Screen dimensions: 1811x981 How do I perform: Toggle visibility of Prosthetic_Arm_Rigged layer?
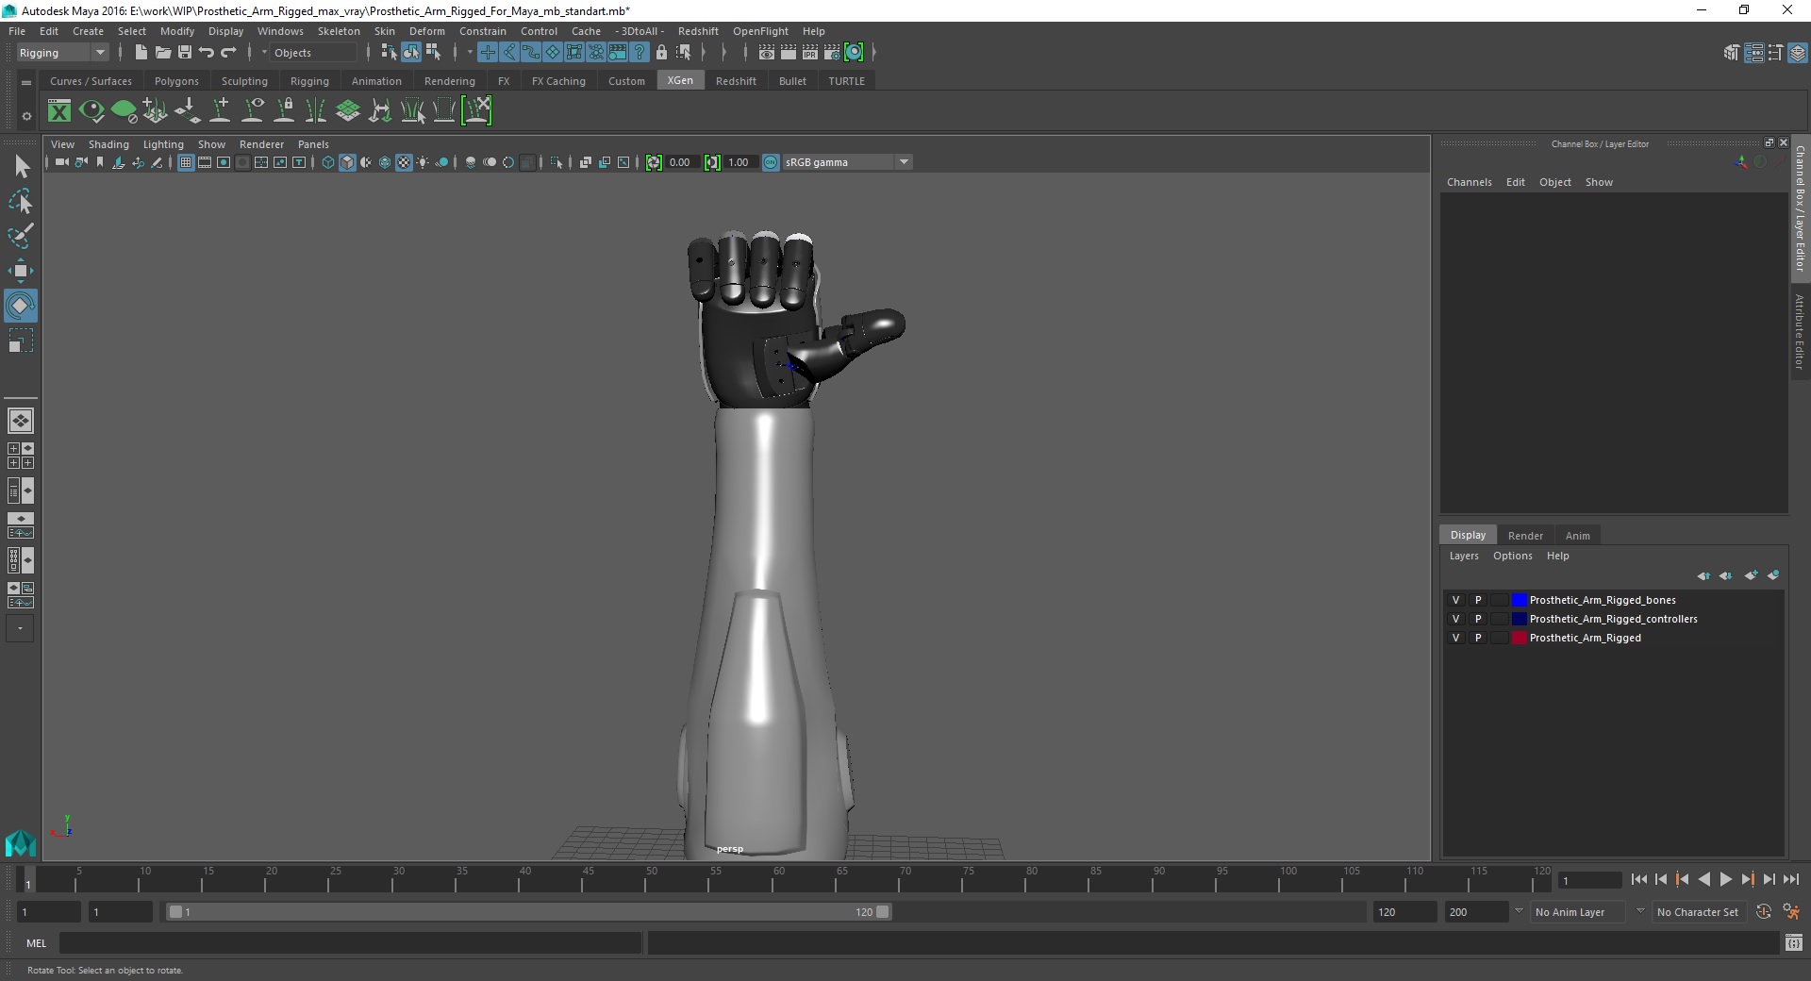[1455, 639]
